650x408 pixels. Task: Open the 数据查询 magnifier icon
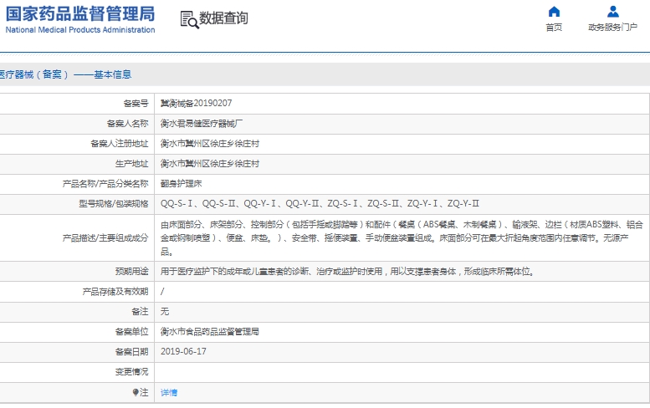point(189,19)
